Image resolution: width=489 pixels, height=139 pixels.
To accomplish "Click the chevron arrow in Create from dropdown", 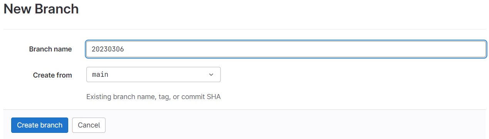I will (x=211, y=75).
